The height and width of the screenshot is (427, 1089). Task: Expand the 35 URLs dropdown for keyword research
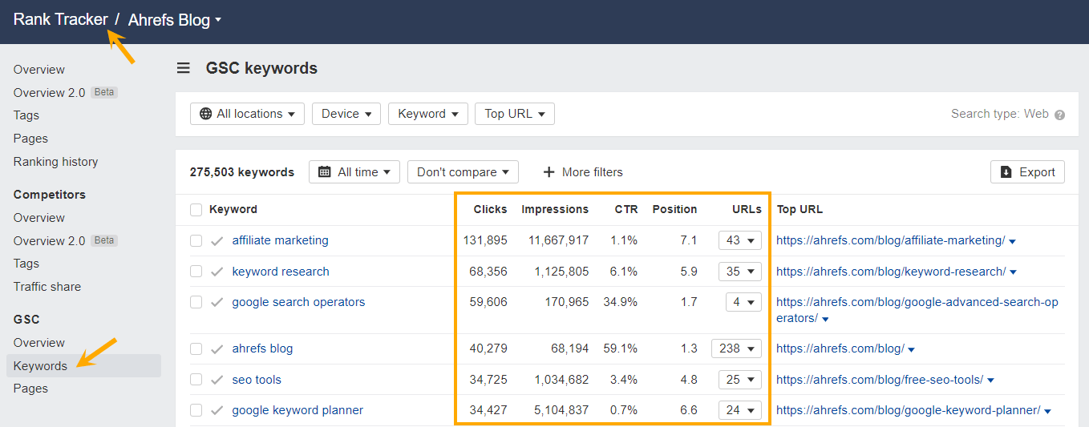point(739,272)
